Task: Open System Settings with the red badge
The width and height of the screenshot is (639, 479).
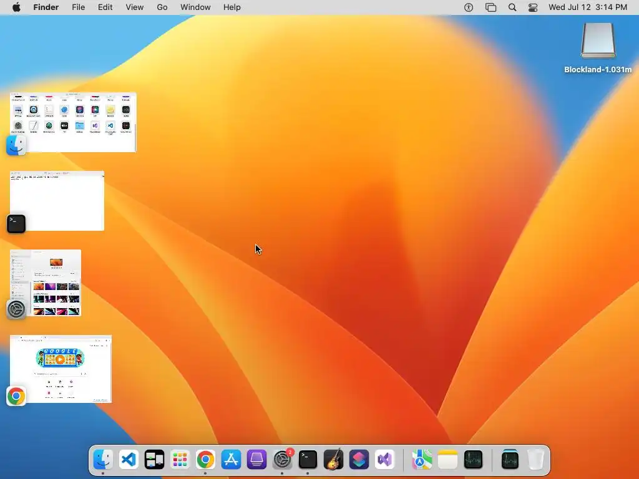Action: [283, 460]
